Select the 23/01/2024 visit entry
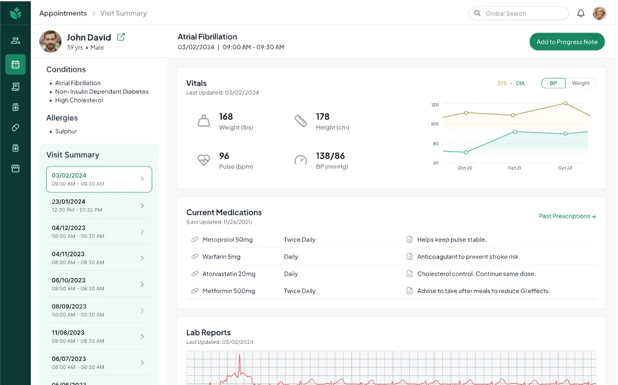This screenshot has width=618, height=385. tap(99, 206)
